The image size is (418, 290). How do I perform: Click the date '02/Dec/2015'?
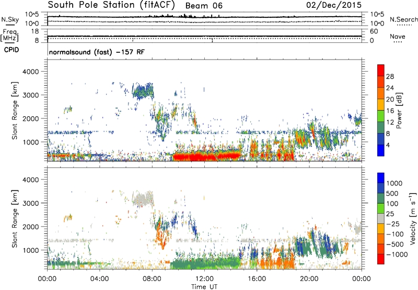(x=334, y=5)
